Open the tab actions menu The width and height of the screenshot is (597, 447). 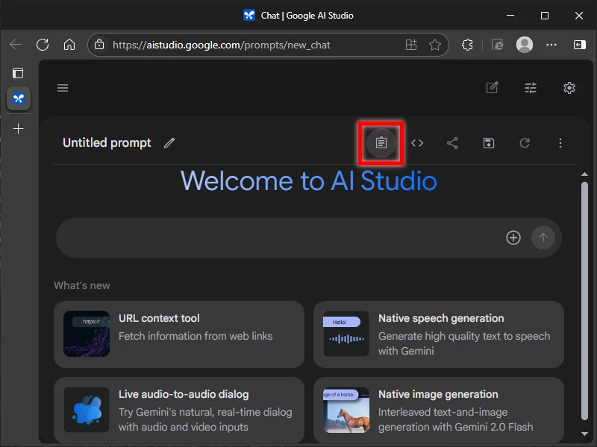pos(18,73)
